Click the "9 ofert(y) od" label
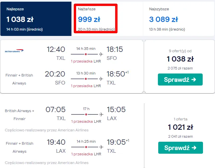 point(180,51)
